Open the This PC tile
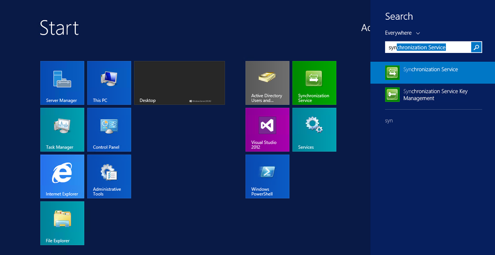 [x=109, y=83]
